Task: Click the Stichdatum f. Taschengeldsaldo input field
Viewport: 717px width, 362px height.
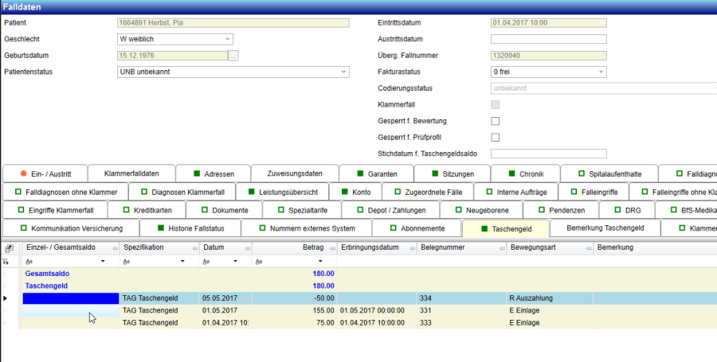Action: click(x=548, y=154)
